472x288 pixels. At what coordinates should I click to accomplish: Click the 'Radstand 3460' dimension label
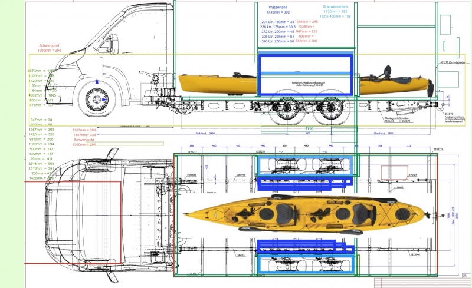(205, 133)
